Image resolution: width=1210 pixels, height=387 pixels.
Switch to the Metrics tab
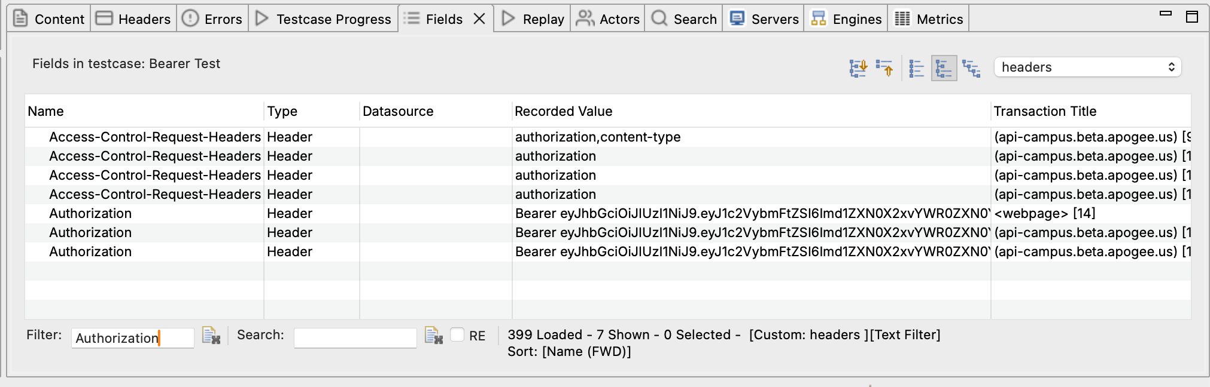coord(929,19)
